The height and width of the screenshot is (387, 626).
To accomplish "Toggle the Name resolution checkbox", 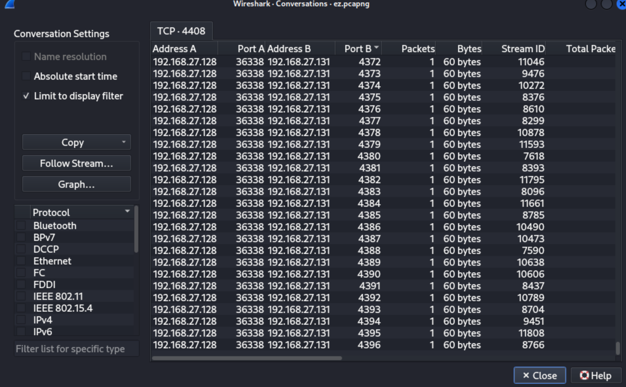I will [x=26, y=56].
